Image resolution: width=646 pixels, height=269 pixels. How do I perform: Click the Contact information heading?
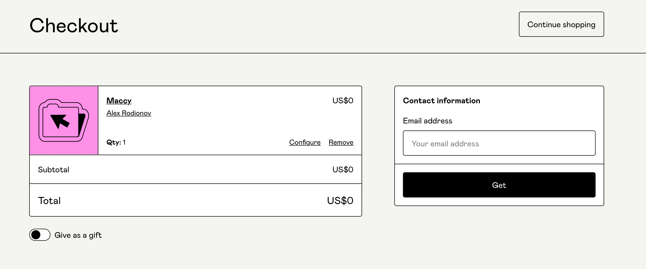[441, 101]
